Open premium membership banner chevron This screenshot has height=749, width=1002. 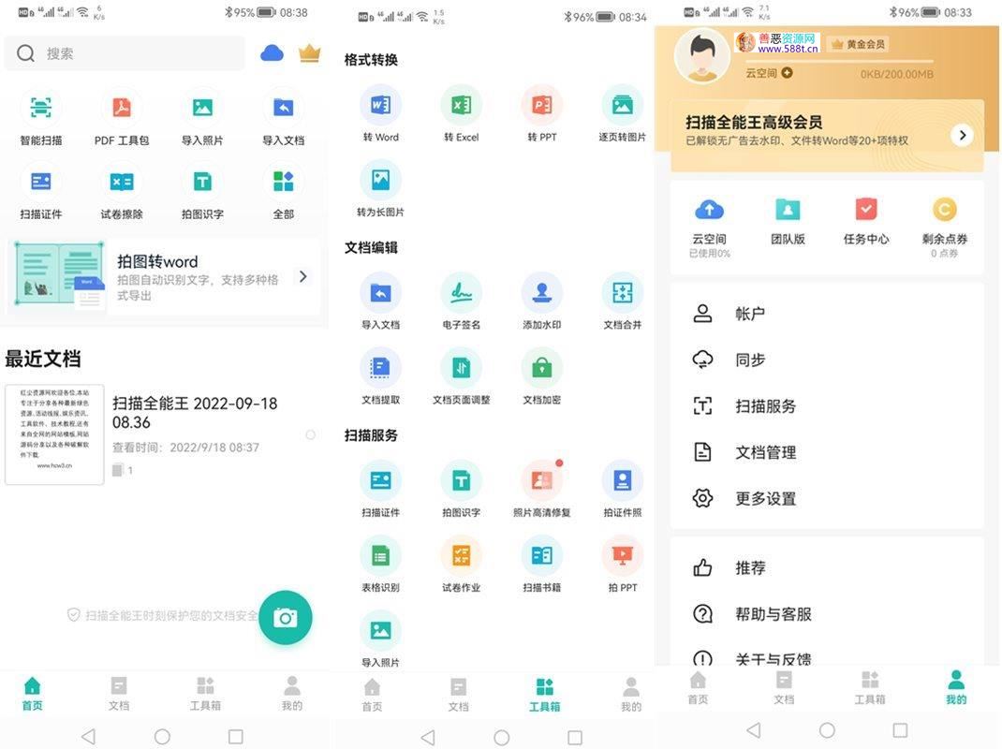pos(962,136)
